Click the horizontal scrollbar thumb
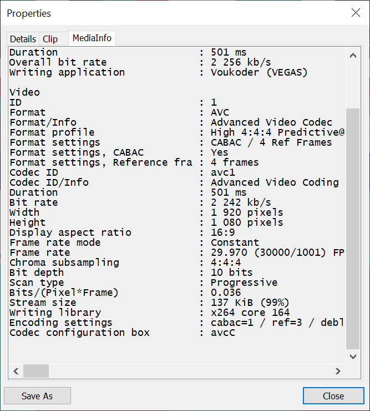 pos(36,371)
